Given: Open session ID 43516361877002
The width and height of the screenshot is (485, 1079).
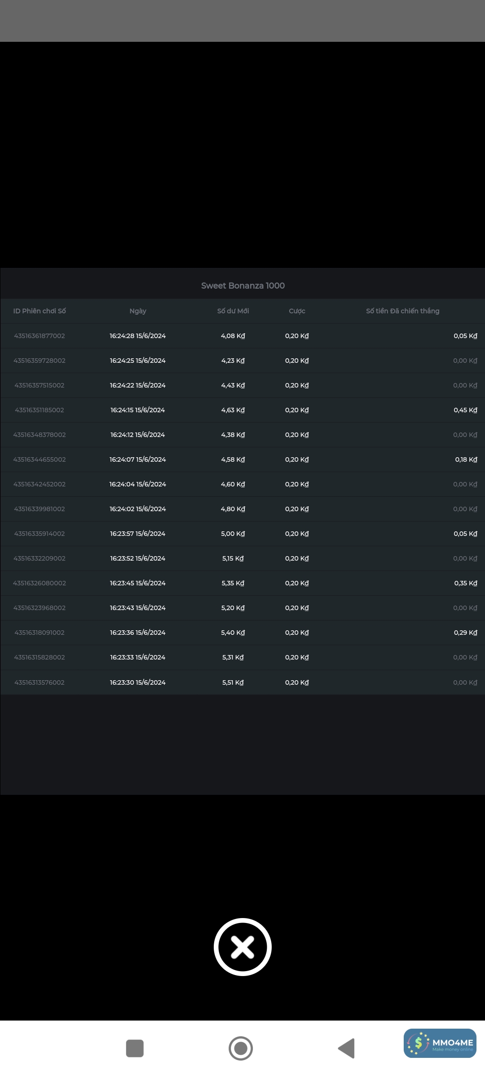Looking at the screenshot, I should [x=40, y=336].
